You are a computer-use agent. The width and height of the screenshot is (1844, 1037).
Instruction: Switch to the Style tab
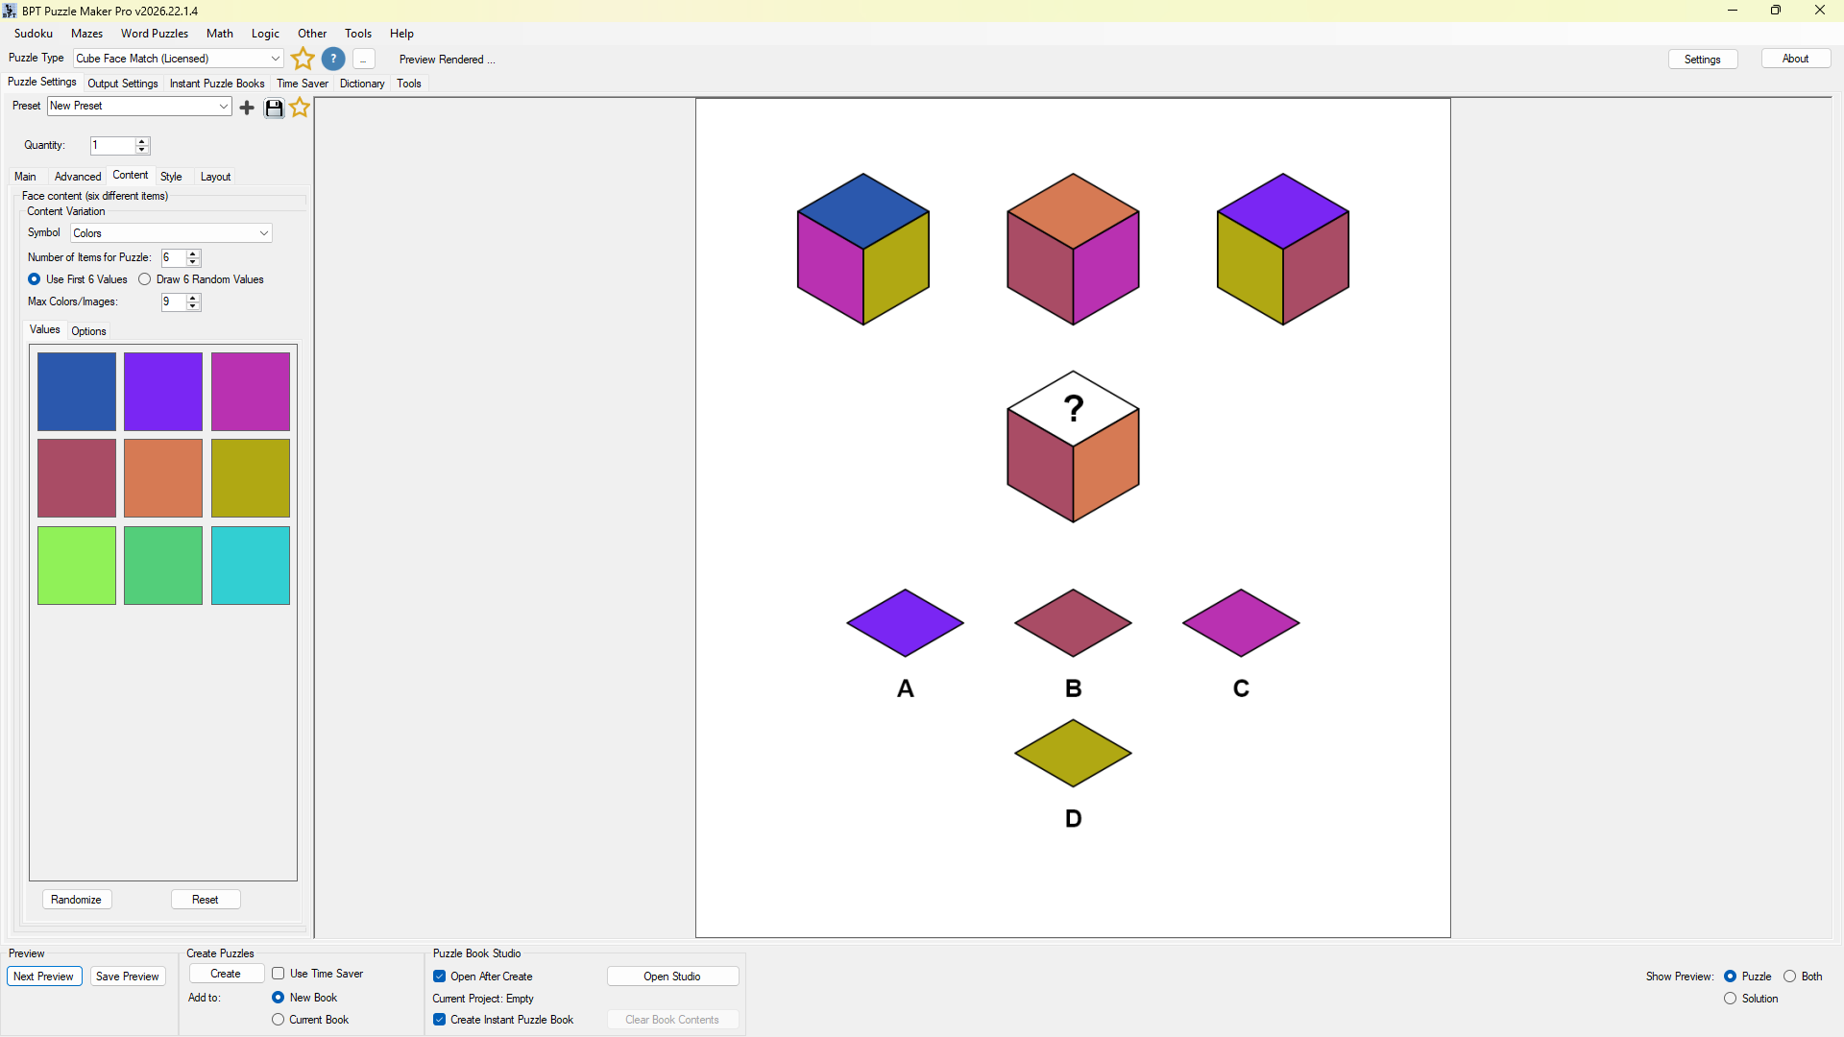coord(171,177)
